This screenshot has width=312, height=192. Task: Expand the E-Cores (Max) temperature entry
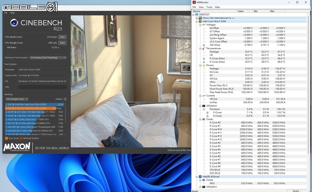[x=204, y=62]
